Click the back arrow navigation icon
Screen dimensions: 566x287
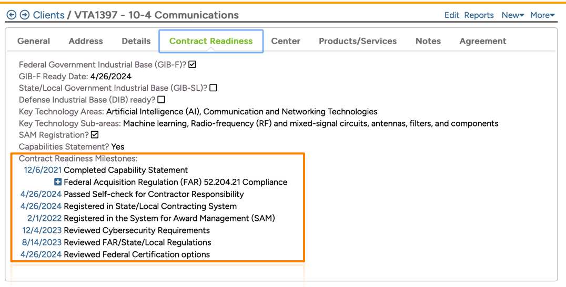click(11, 15)
